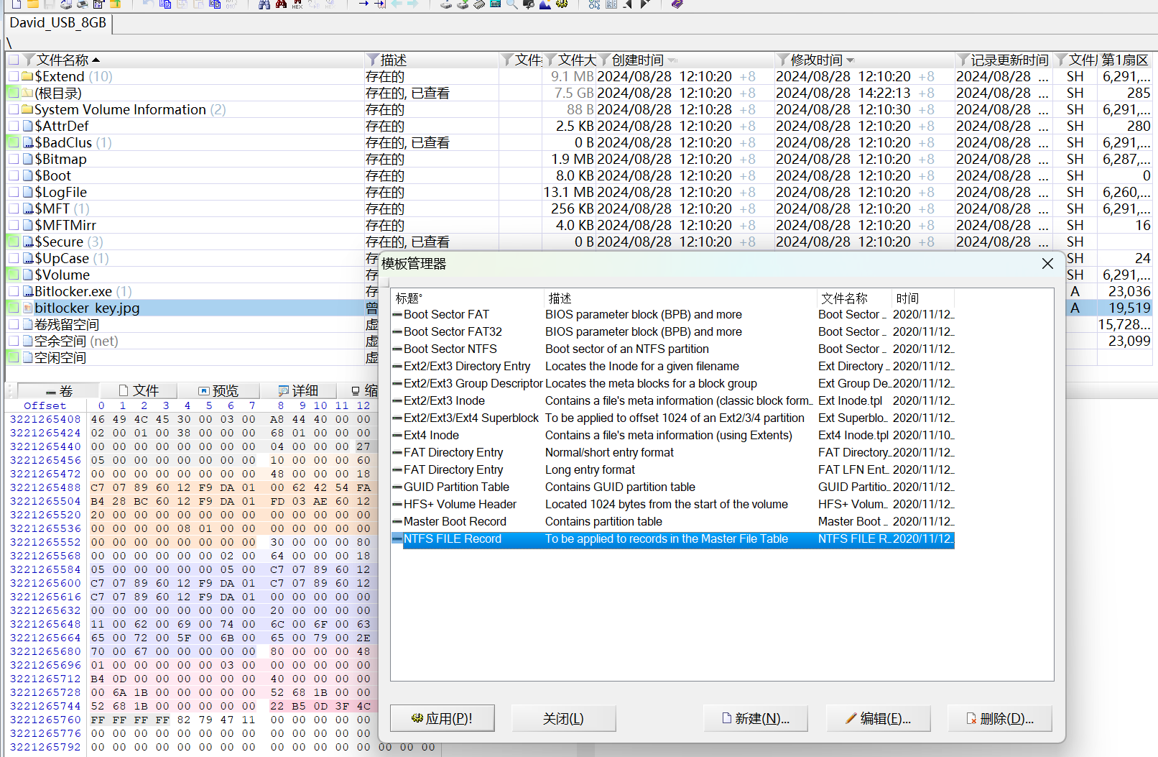Click the magnifier toolbar icon

point(511,4)
